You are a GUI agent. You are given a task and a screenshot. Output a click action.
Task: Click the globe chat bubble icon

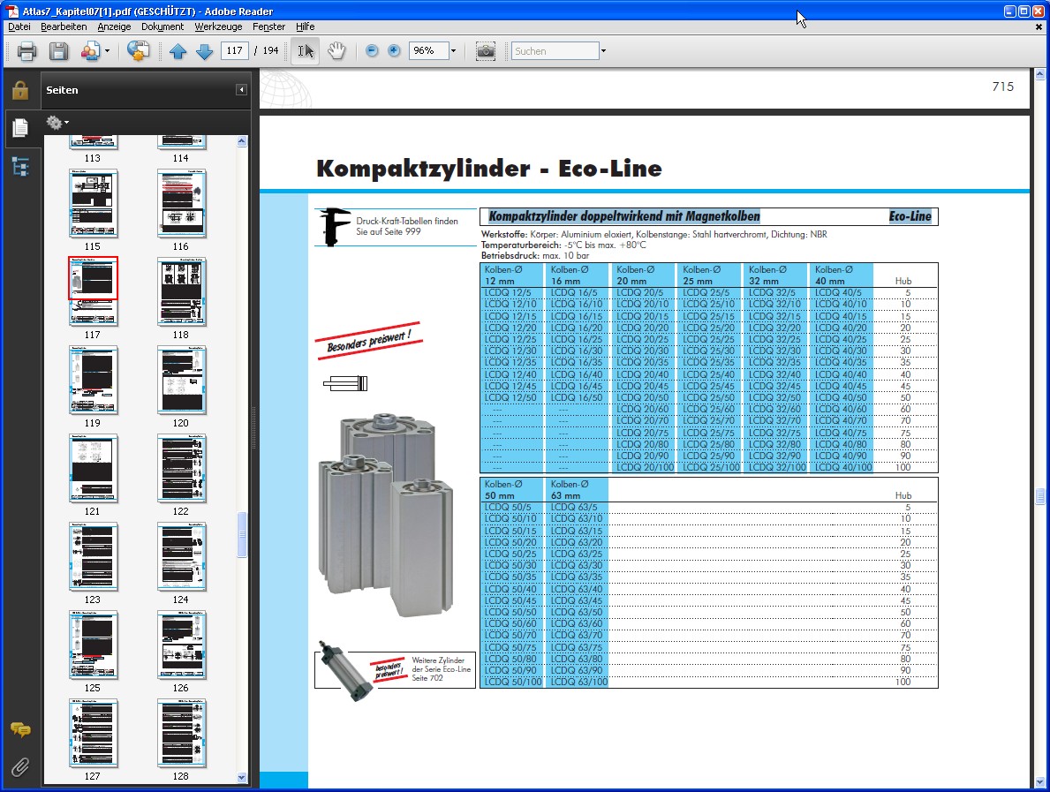(138, 51)
